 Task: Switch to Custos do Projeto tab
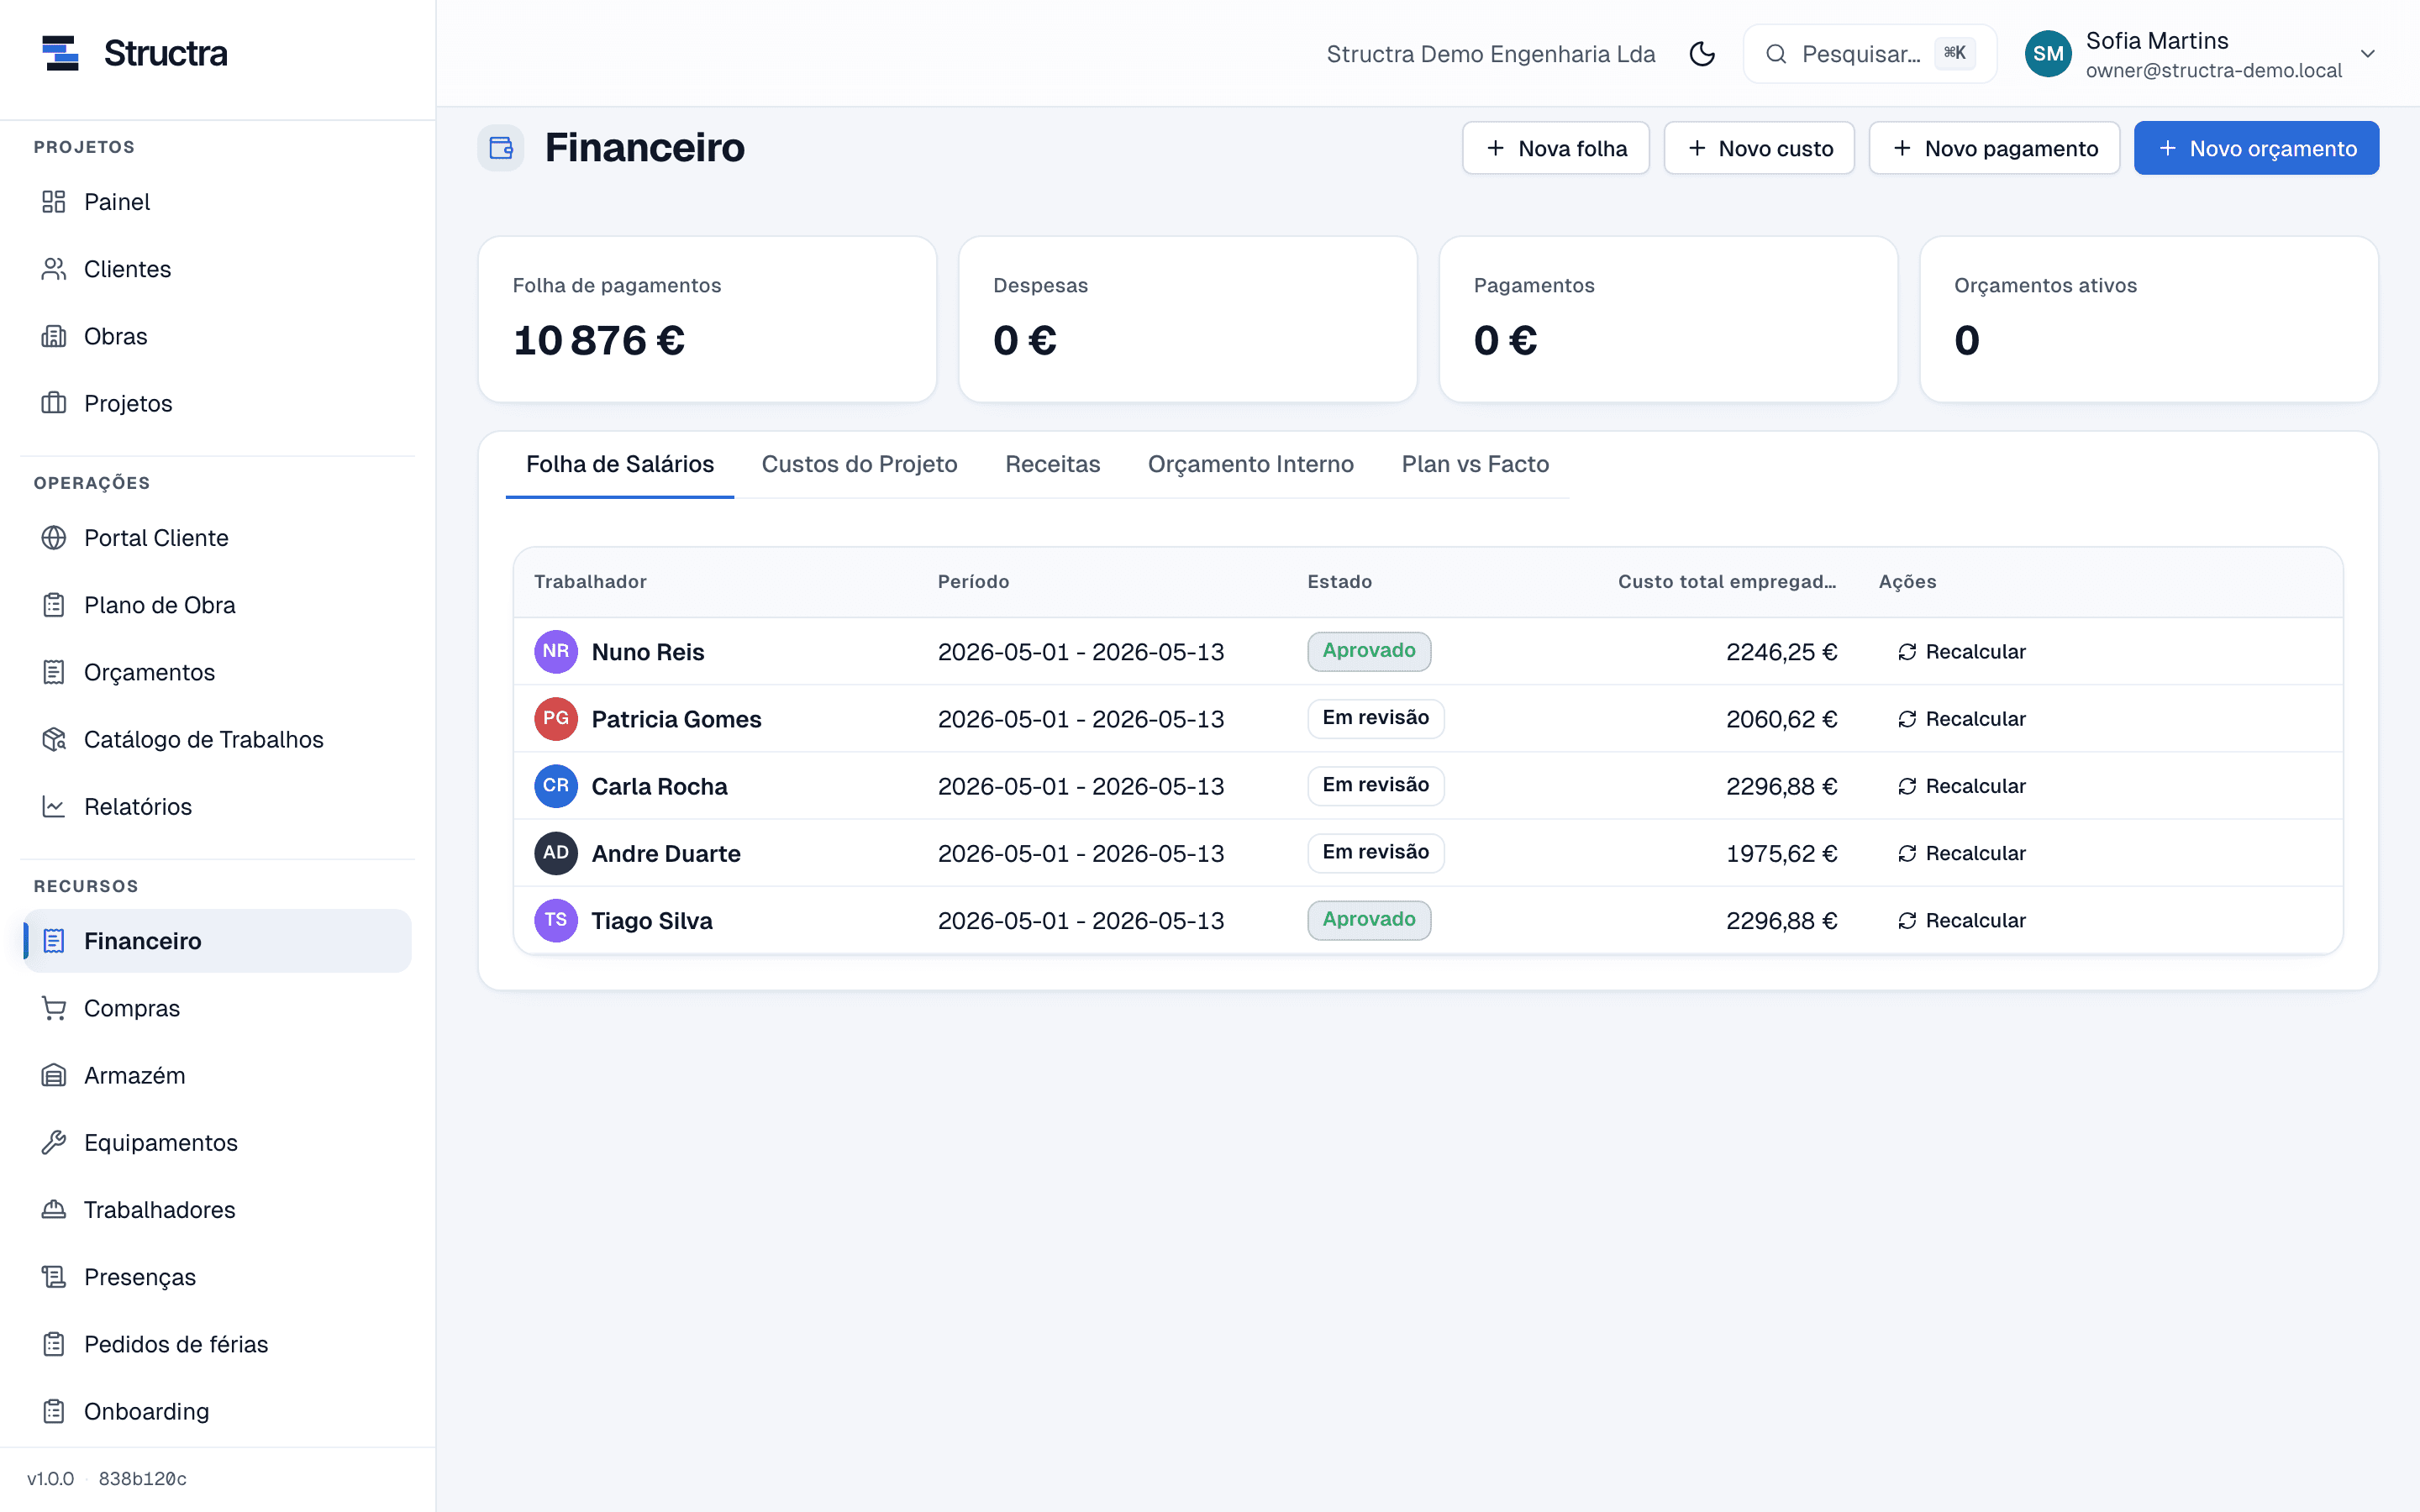pyautogui.click(x=860, y=465)
